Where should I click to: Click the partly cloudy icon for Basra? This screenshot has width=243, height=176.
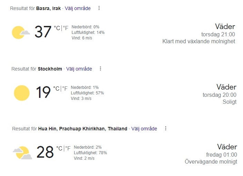tap(20, 33)
